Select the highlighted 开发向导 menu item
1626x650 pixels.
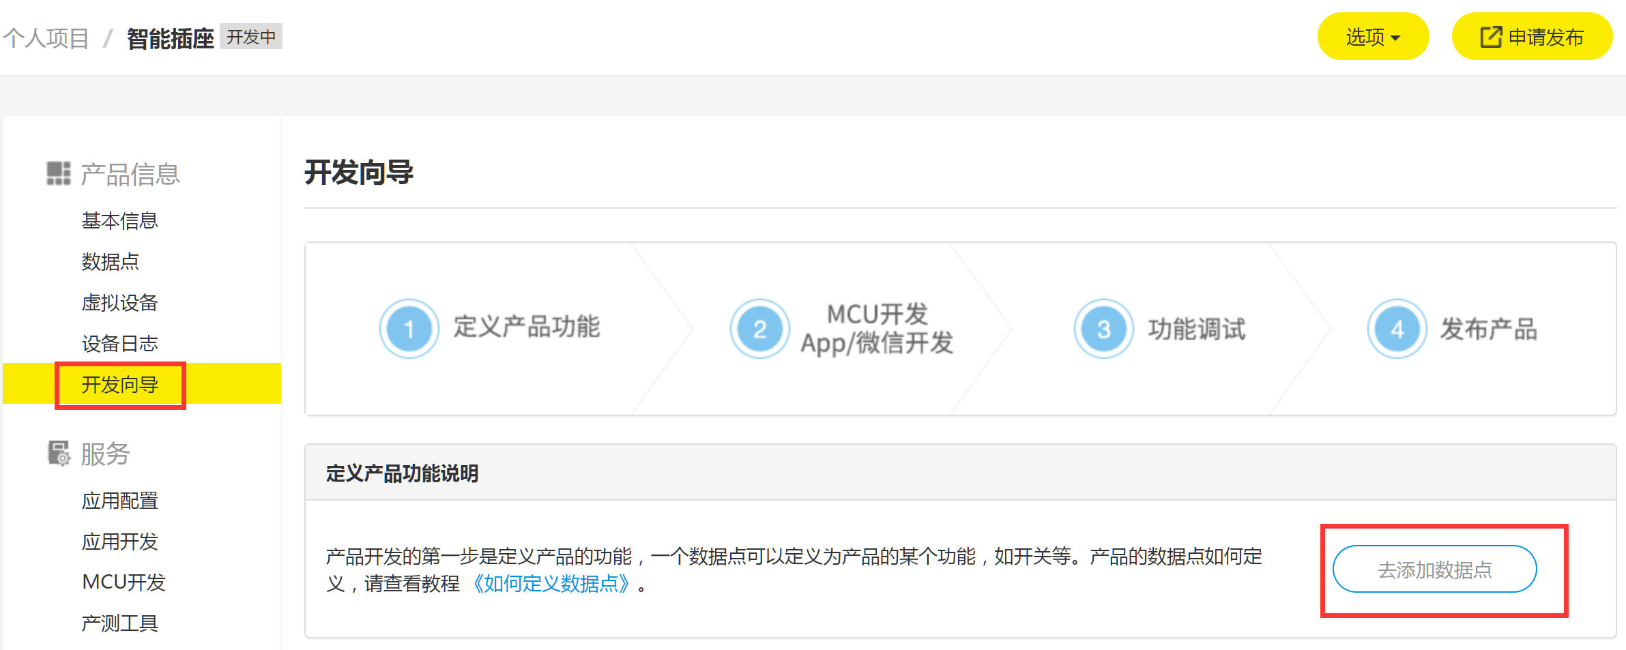click(120, 385)
